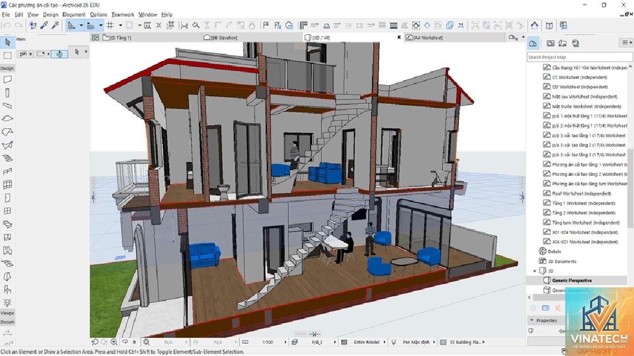Click the Redo arrow in the toolbar
634x356 pixels.
18,25
